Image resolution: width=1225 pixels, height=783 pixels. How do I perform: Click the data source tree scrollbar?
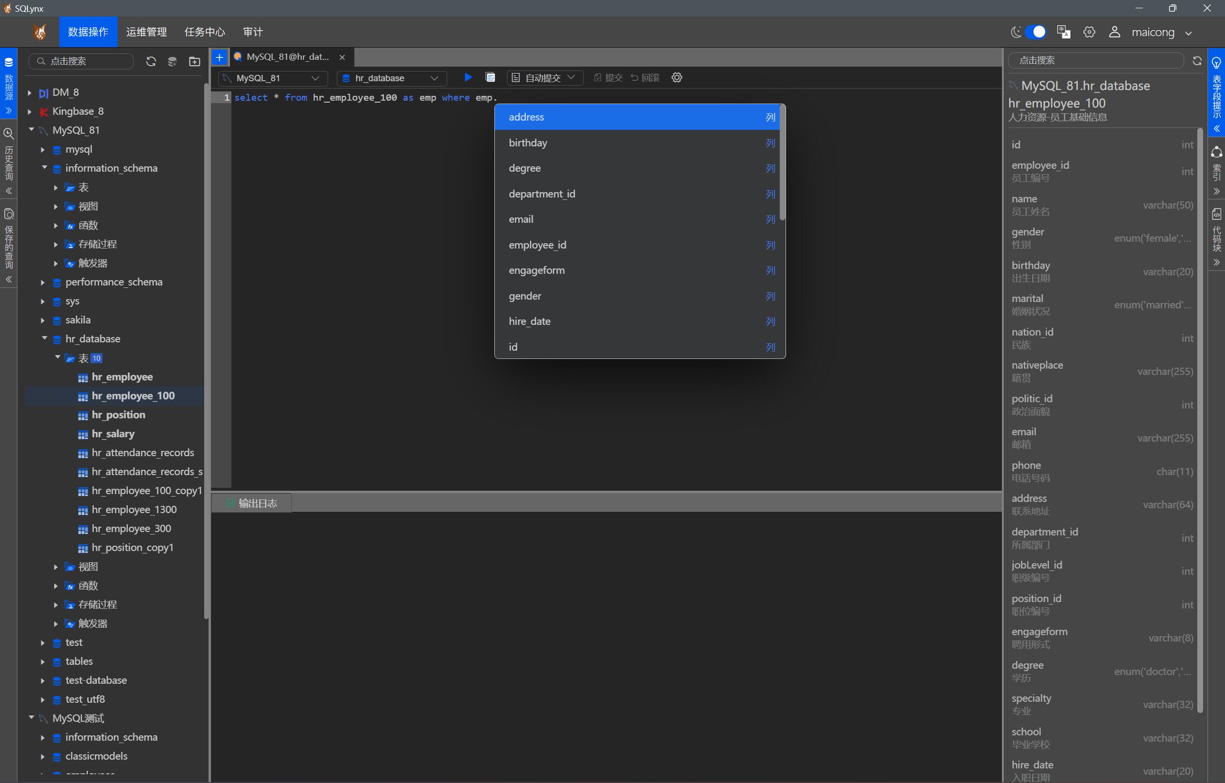click(x=206, y=351)
